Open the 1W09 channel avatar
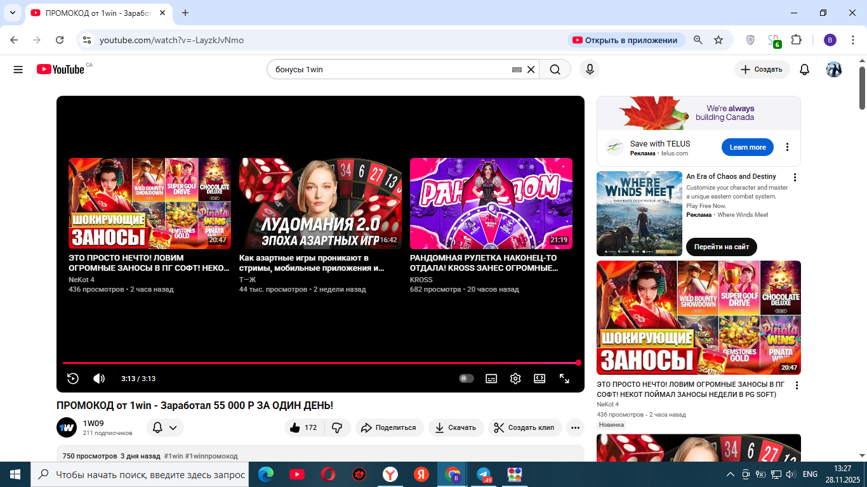 click(x=67, y=428)
